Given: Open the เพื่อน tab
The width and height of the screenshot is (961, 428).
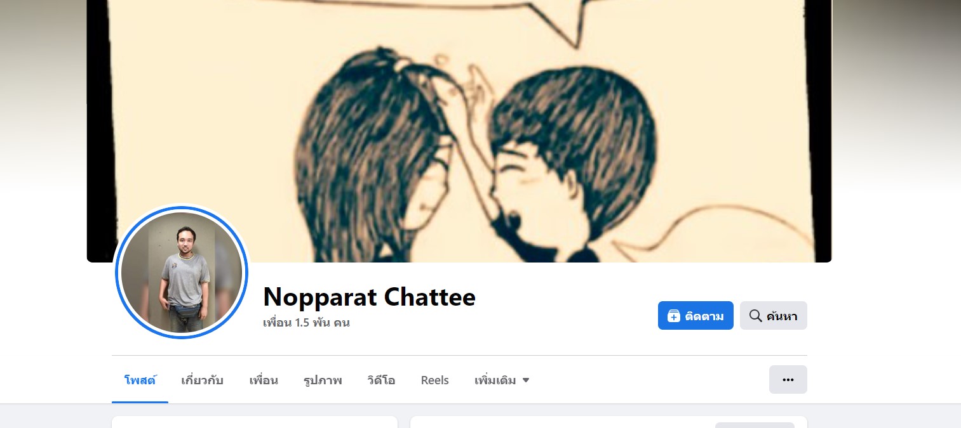Looking at the screenshot, I should [x=264, y=380].
